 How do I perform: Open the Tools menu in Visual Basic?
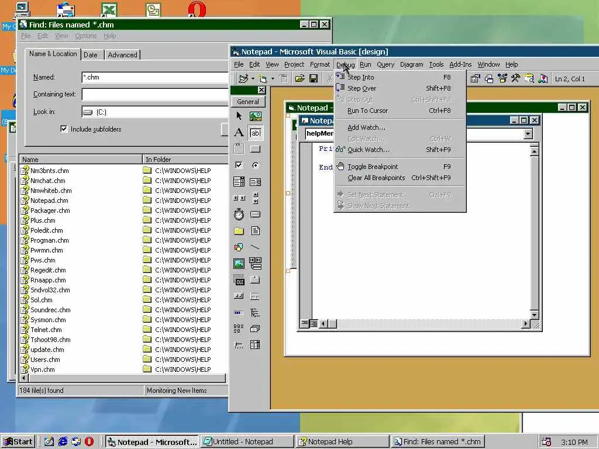pos(436,64)
